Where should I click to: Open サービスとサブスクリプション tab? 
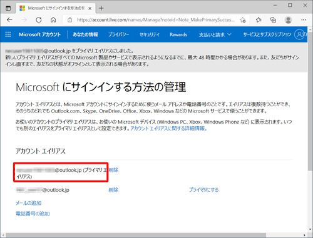tap(267, 34)
